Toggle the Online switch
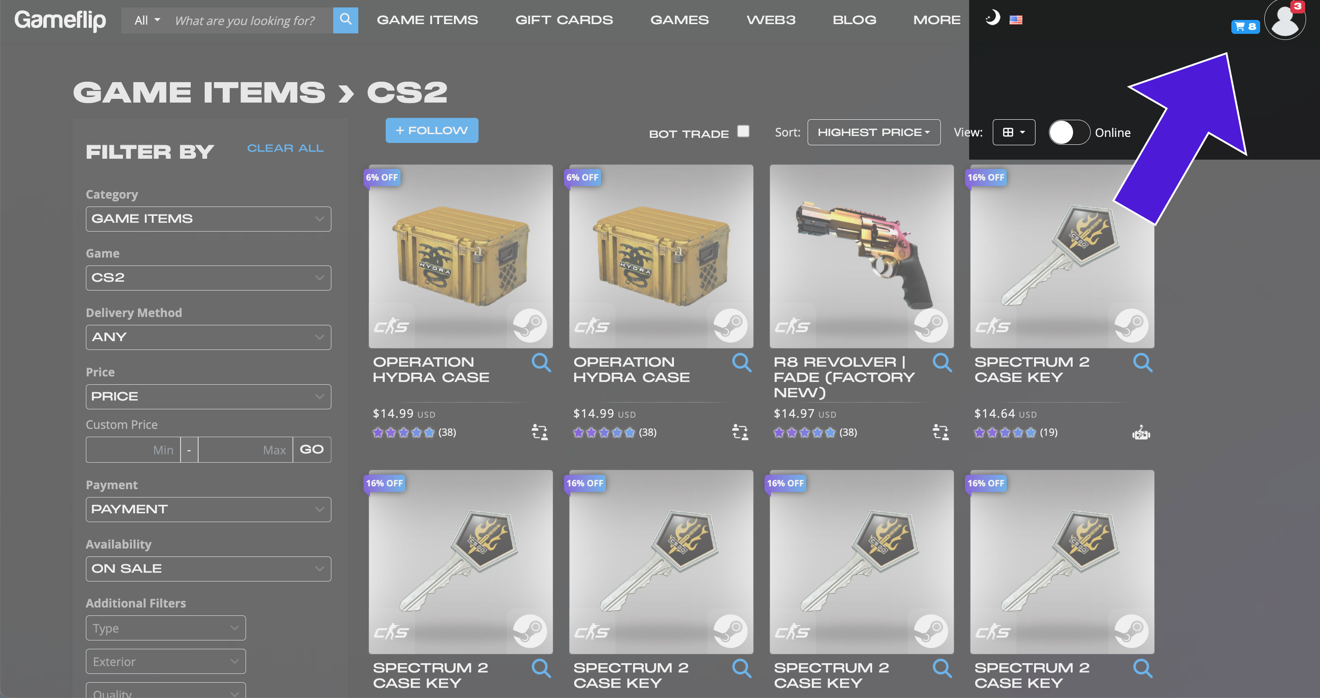Image resolution: width=1320 pixels, height=698 pixels. click(1069, 132)
